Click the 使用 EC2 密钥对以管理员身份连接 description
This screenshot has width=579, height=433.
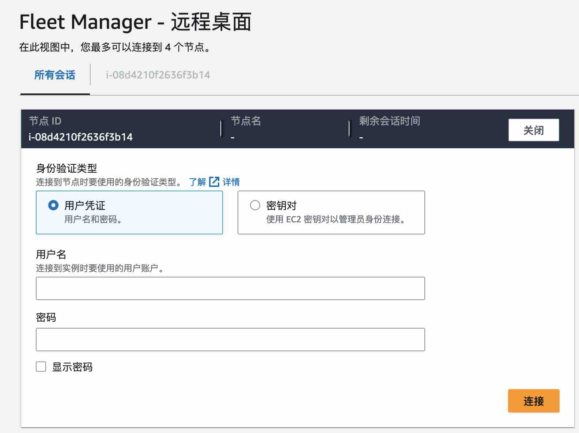click(336, 219)
